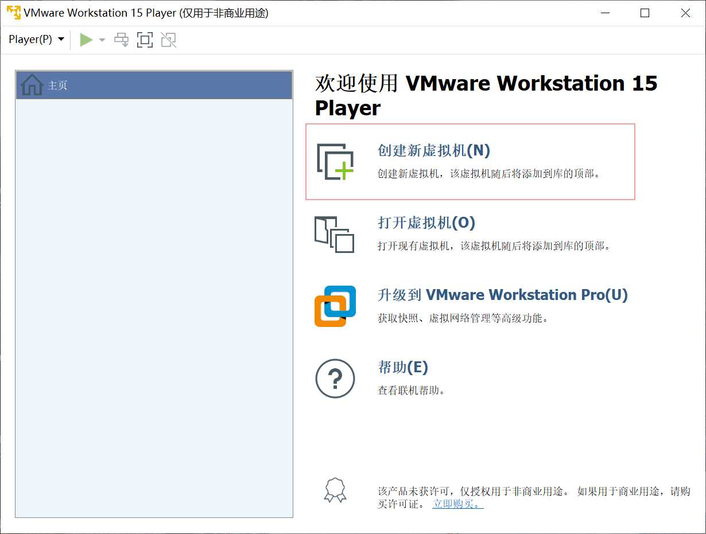
Task: Open the Player(P) menu
Action: click(x=37, y=40)
